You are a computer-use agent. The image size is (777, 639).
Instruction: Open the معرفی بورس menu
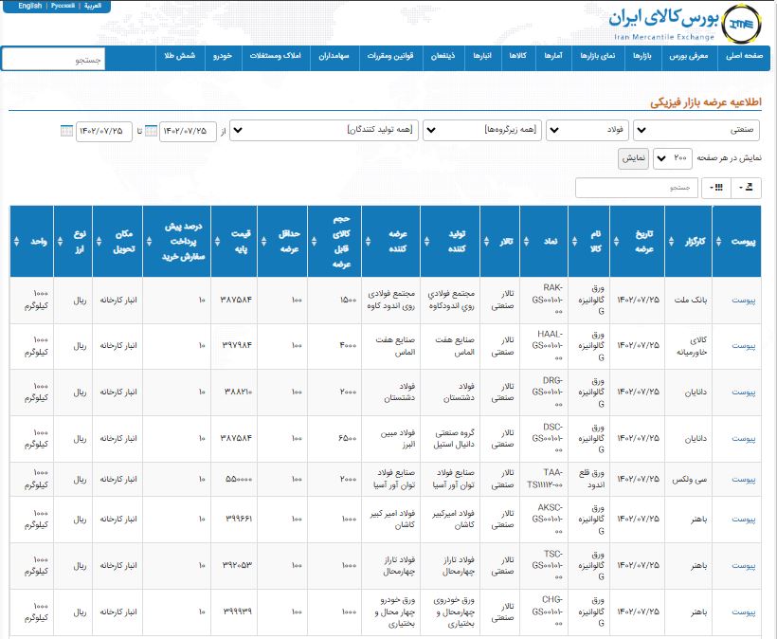[x=689, y=56]
